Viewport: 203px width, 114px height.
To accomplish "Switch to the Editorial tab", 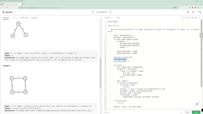I will 15,18.
